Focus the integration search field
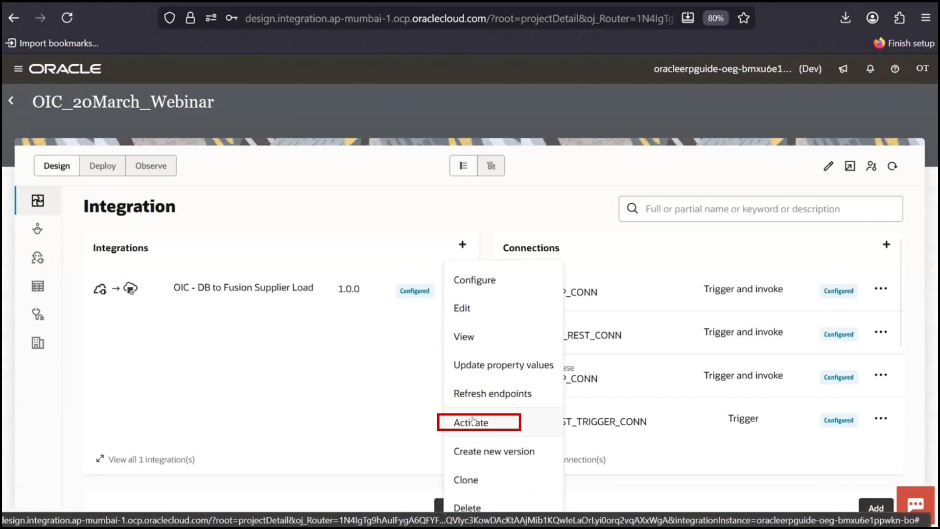Screen dimensions: 940x529 click(760, 209)
